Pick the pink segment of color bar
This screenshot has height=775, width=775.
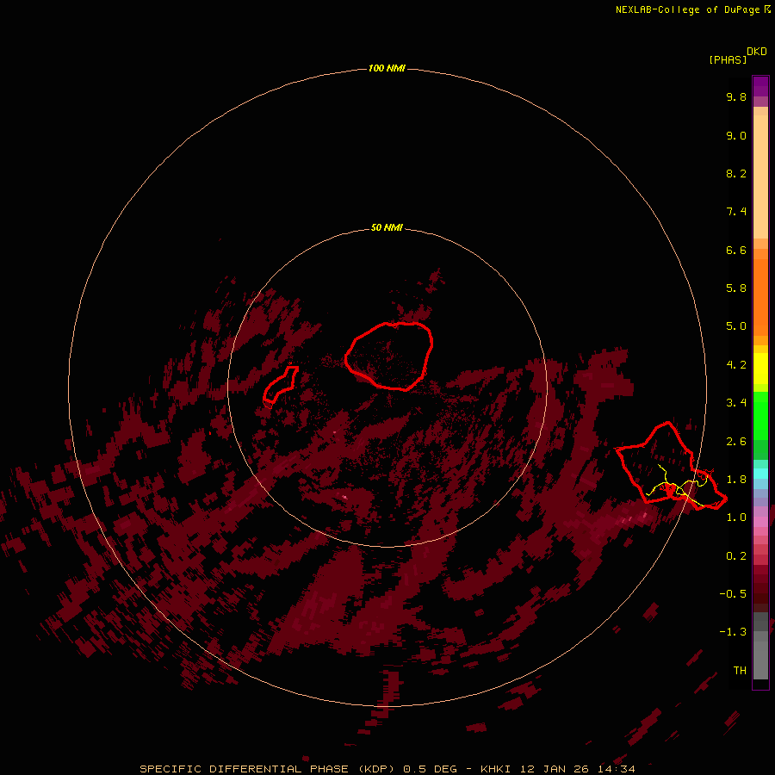click(x=760, y=522)
